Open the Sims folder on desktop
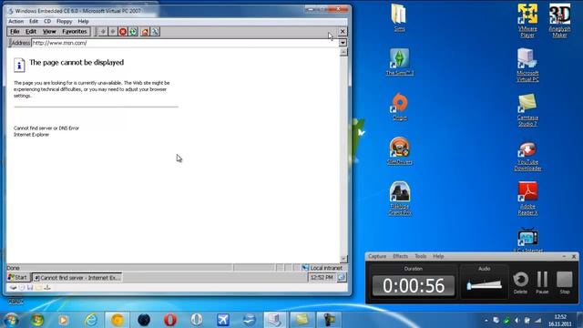 pyautogui.click(x=399, y=17)
